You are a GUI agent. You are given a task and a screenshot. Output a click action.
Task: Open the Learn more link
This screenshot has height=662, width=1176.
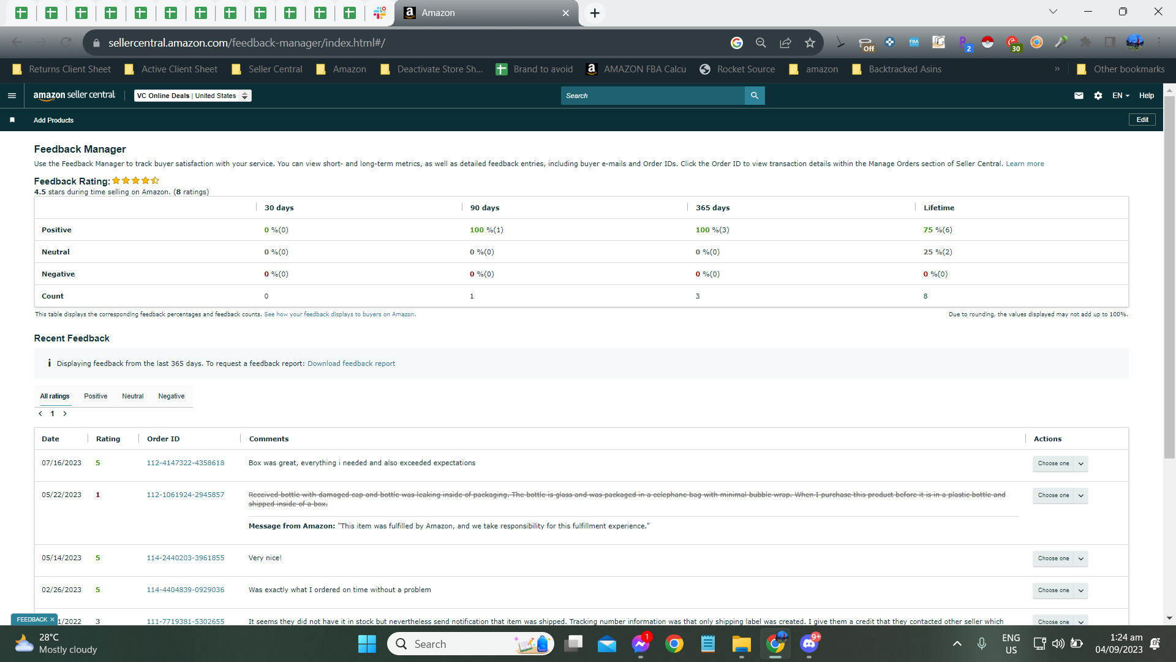point(1025,164)
